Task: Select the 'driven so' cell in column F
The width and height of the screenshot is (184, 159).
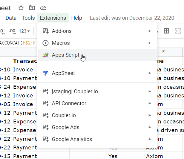Action: [171, 130]
